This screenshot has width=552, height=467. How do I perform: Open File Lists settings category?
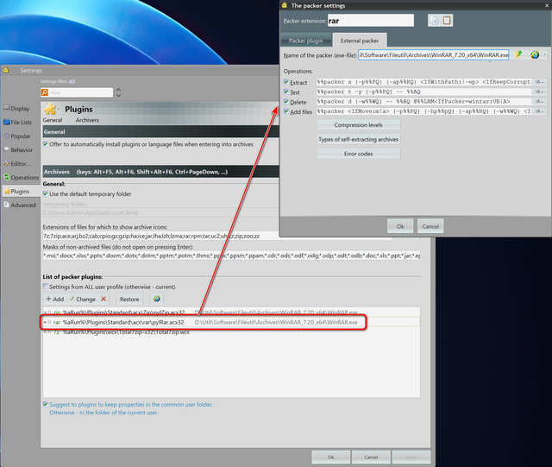click(21, 123)
